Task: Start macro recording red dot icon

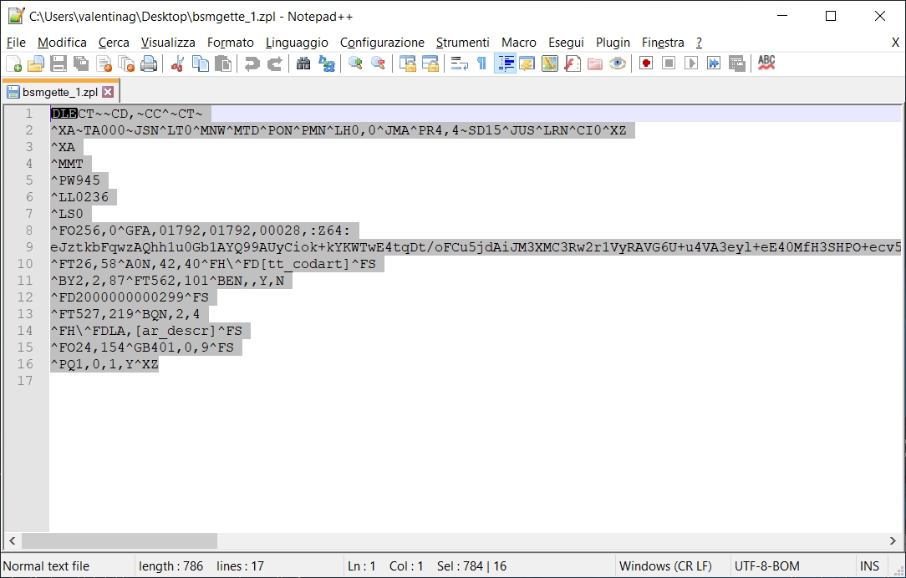Action: coord(646,63)
